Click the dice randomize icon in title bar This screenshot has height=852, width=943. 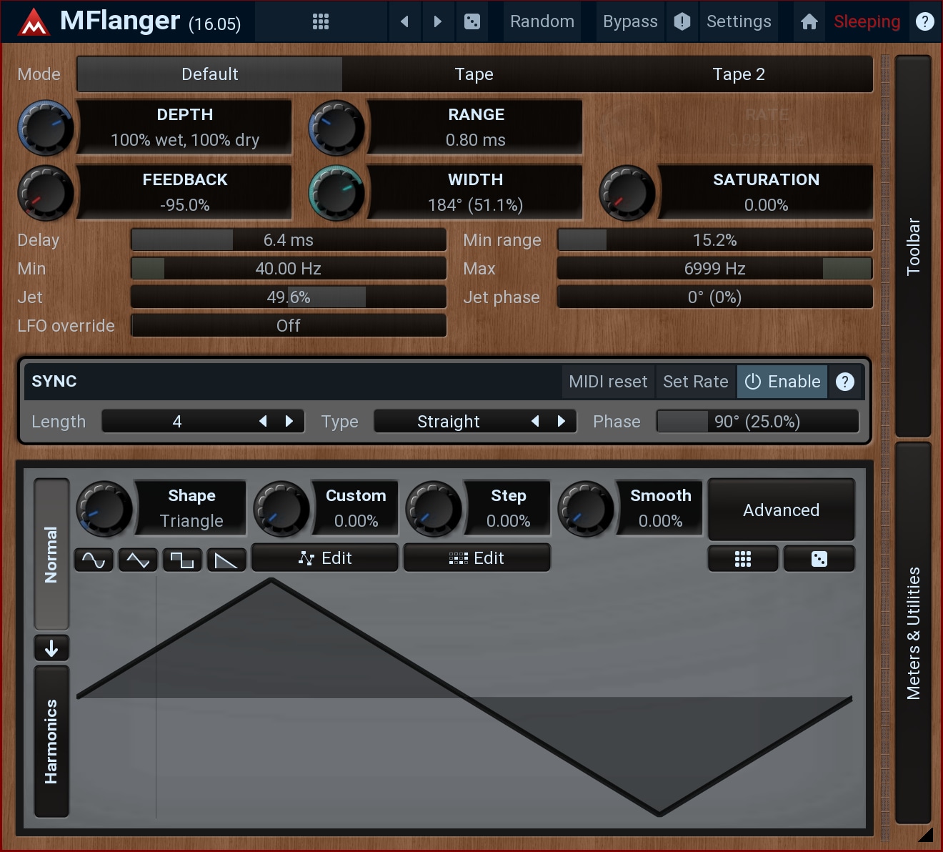coord(472,21)
